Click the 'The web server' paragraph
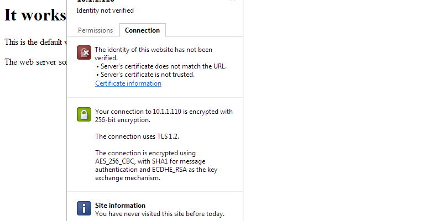The height and width of the screenshot is (221, 423). pos(35,62)
